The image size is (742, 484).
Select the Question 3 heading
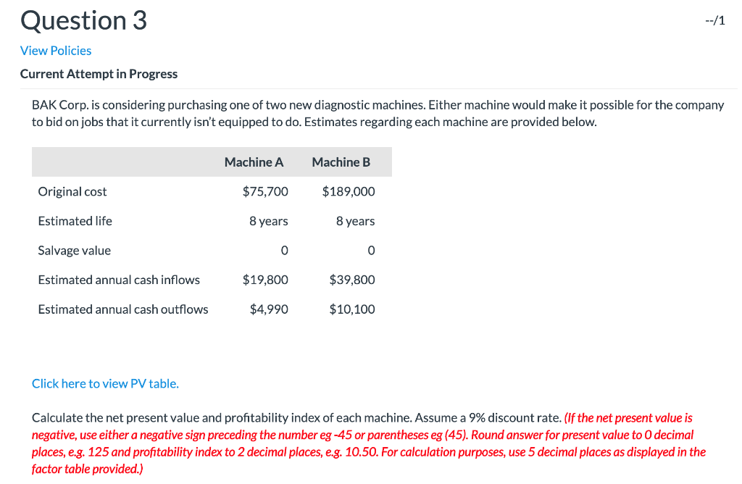(x=83, y=20)
